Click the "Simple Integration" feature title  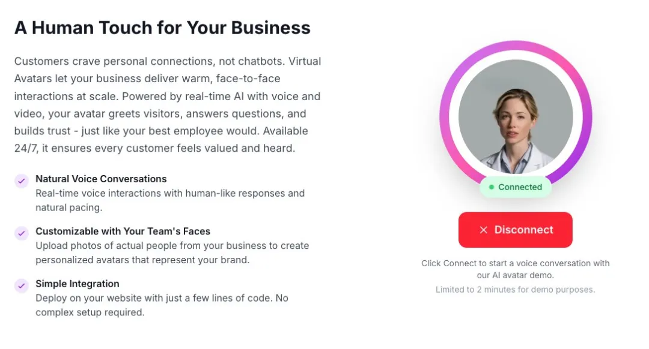click(78, 284)
